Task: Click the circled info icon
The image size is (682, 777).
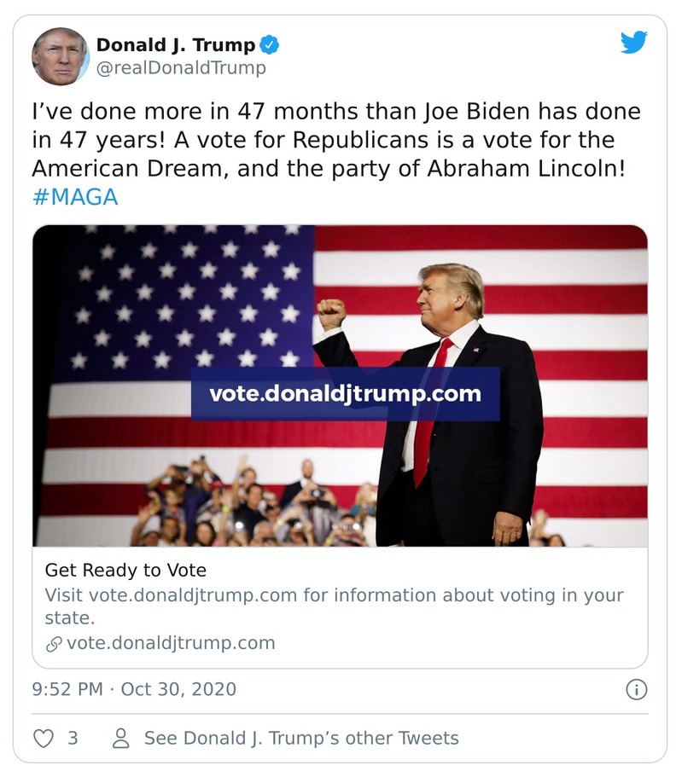Action: pyautogui.click(x=638, y=688)
